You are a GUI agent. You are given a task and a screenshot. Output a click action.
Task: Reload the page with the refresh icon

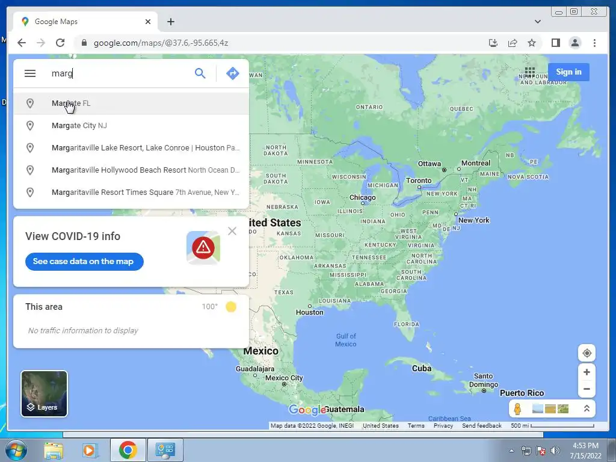pos(60,43)
